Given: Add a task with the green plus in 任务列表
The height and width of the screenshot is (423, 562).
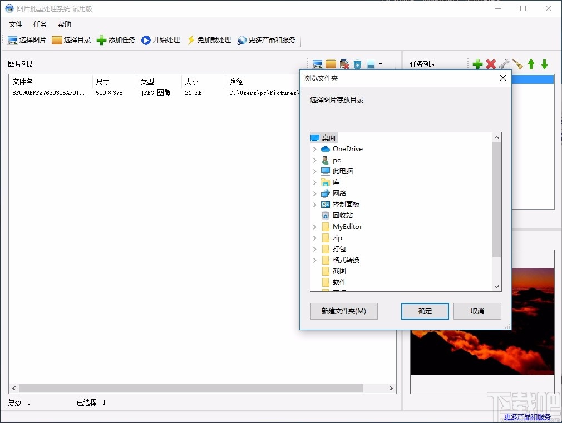Looking at the screenshot, I should tap(477, 63).
